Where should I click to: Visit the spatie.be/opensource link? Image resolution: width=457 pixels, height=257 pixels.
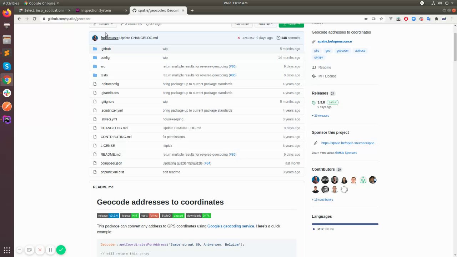[x=335, y=41]
